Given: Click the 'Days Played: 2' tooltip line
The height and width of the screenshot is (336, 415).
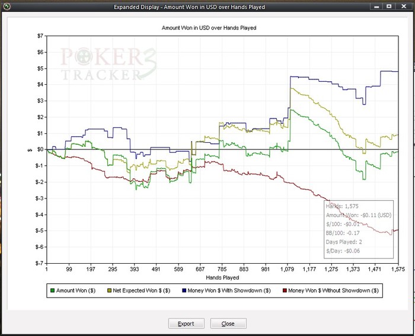Looking at the screenshot, I should click(x=344, y=242).
